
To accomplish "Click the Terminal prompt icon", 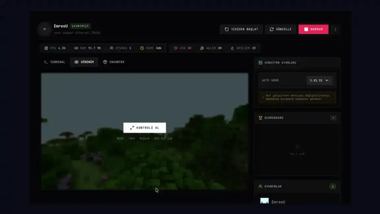I will pyautogui.click(x=46, y=62).
